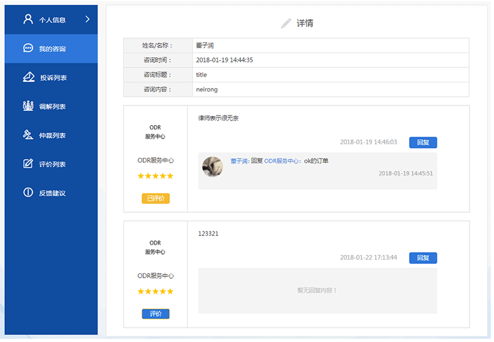This screenshot has width=494, height=342.
Task: Click the 我的咨询 chat bubble icon
Action: (28, 49)
